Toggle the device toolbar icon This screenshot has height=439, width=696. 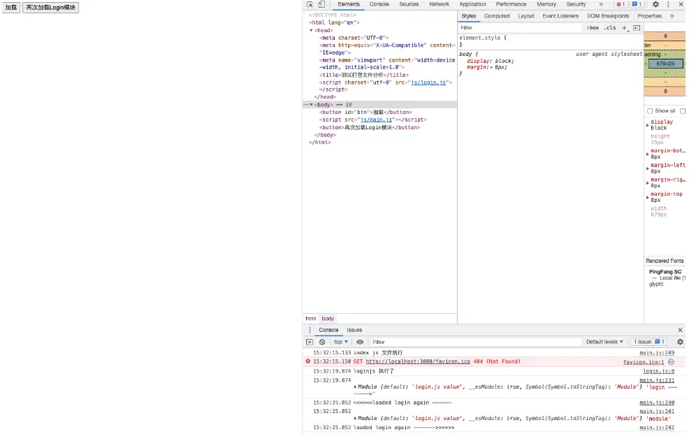click(x=321, y=4)
